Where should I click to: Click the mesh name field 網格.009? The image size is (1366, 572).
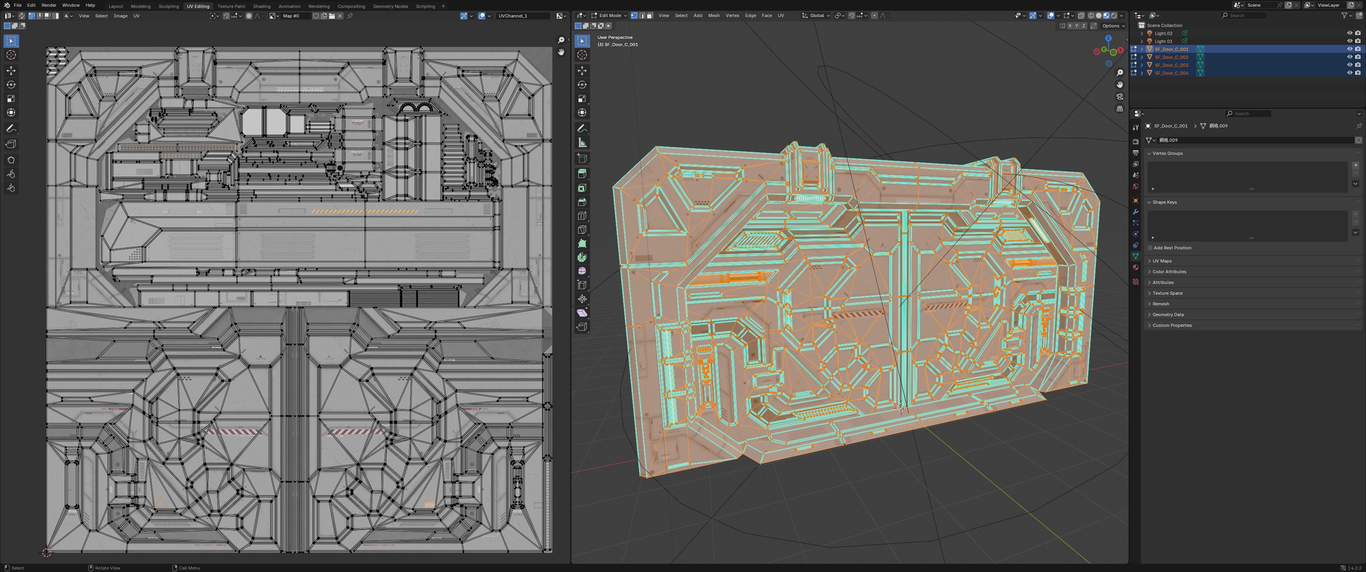coord(1255,140)
